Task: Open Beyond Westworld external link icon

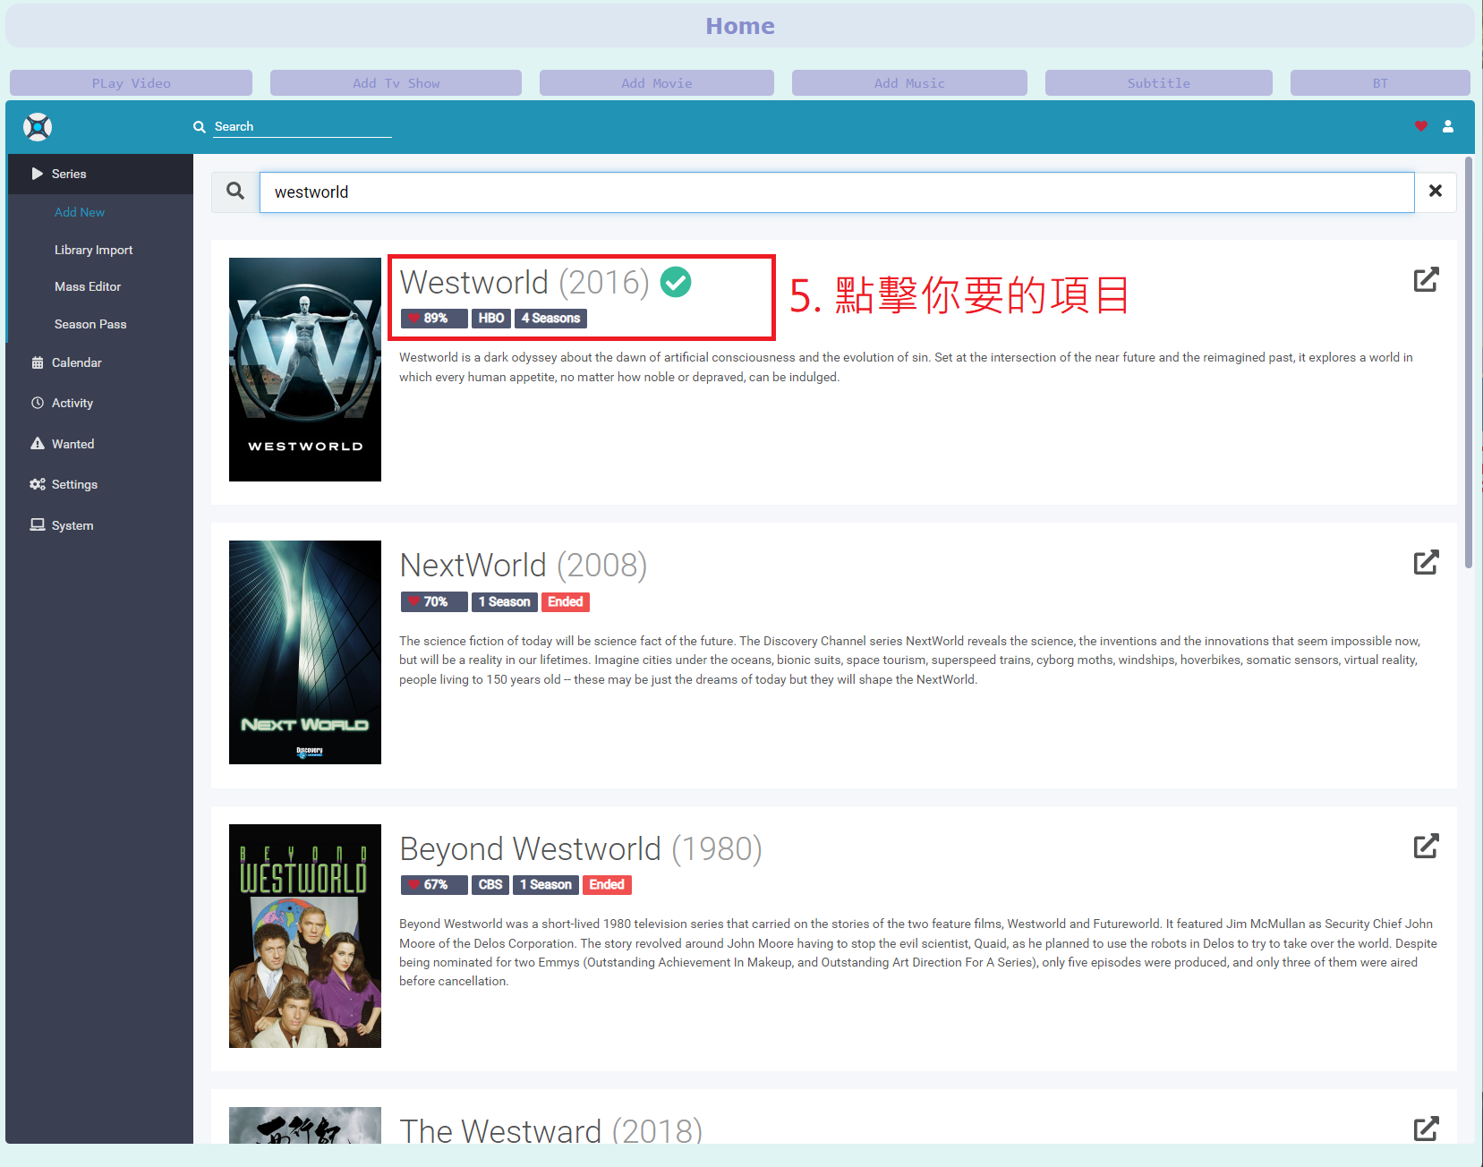Action: pos(1426,847)
